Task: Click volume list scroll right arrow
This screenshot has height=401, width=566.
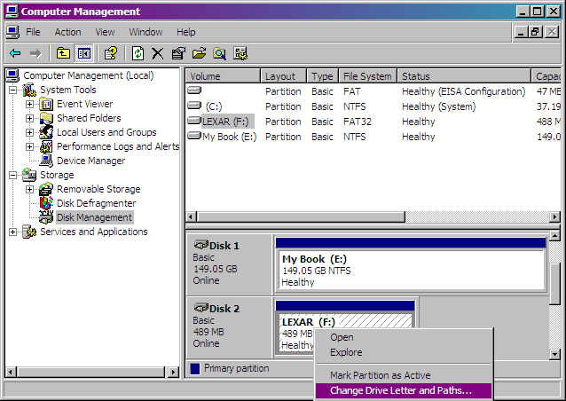Action: coord(555,217)
